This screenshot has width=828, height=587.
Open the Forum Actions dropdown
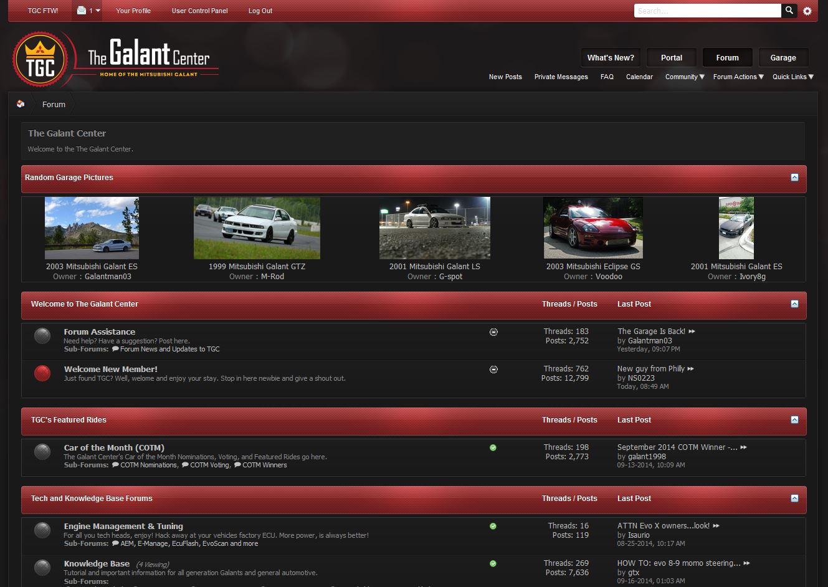click(738, 77)
